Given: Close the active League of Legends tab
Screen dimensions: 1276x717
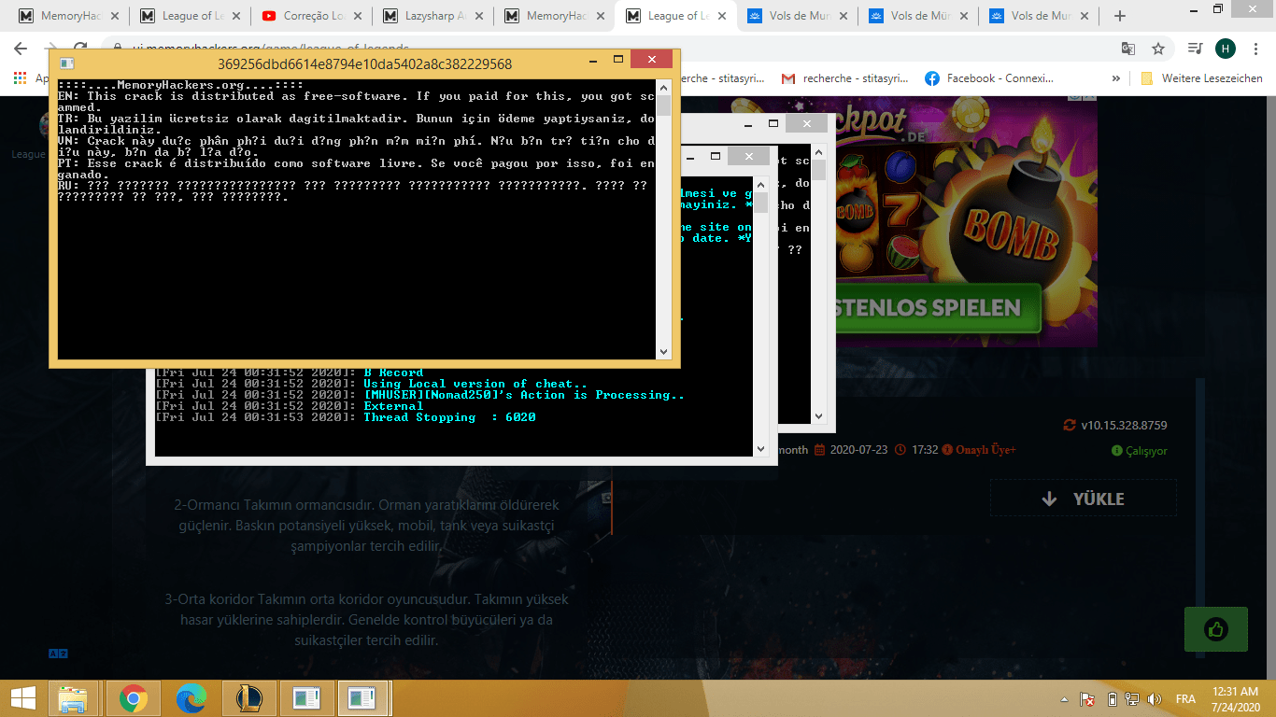Looking at the screenshot, I should tap(720, 16).
